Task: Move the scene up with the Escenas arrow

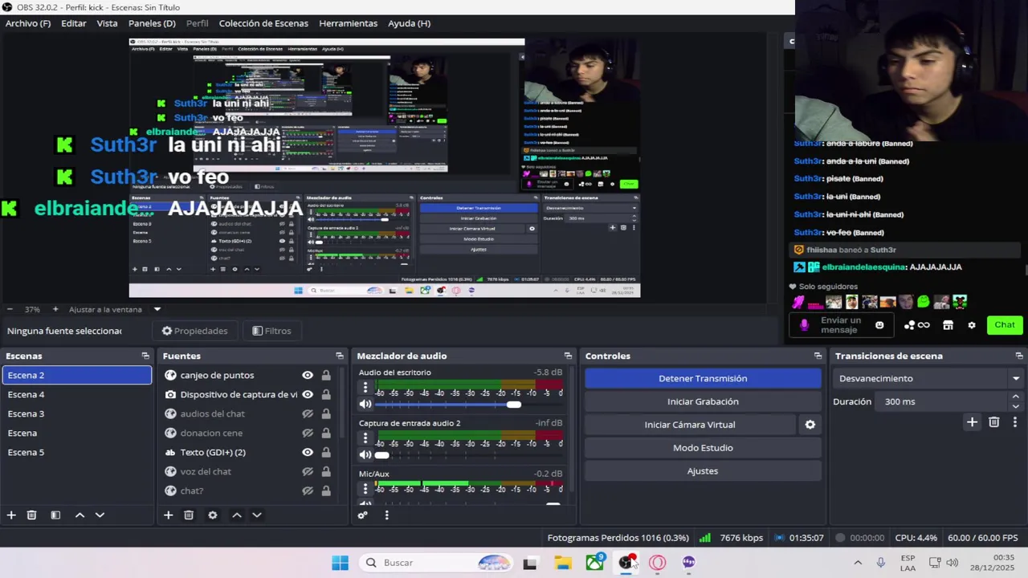Action: pyautogui.click(x=80, y=515)
